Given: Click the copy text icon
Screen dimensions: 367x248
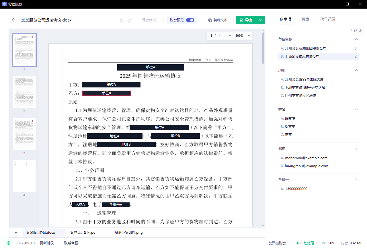Looking at the screenshot, I should tap(210, 20).
